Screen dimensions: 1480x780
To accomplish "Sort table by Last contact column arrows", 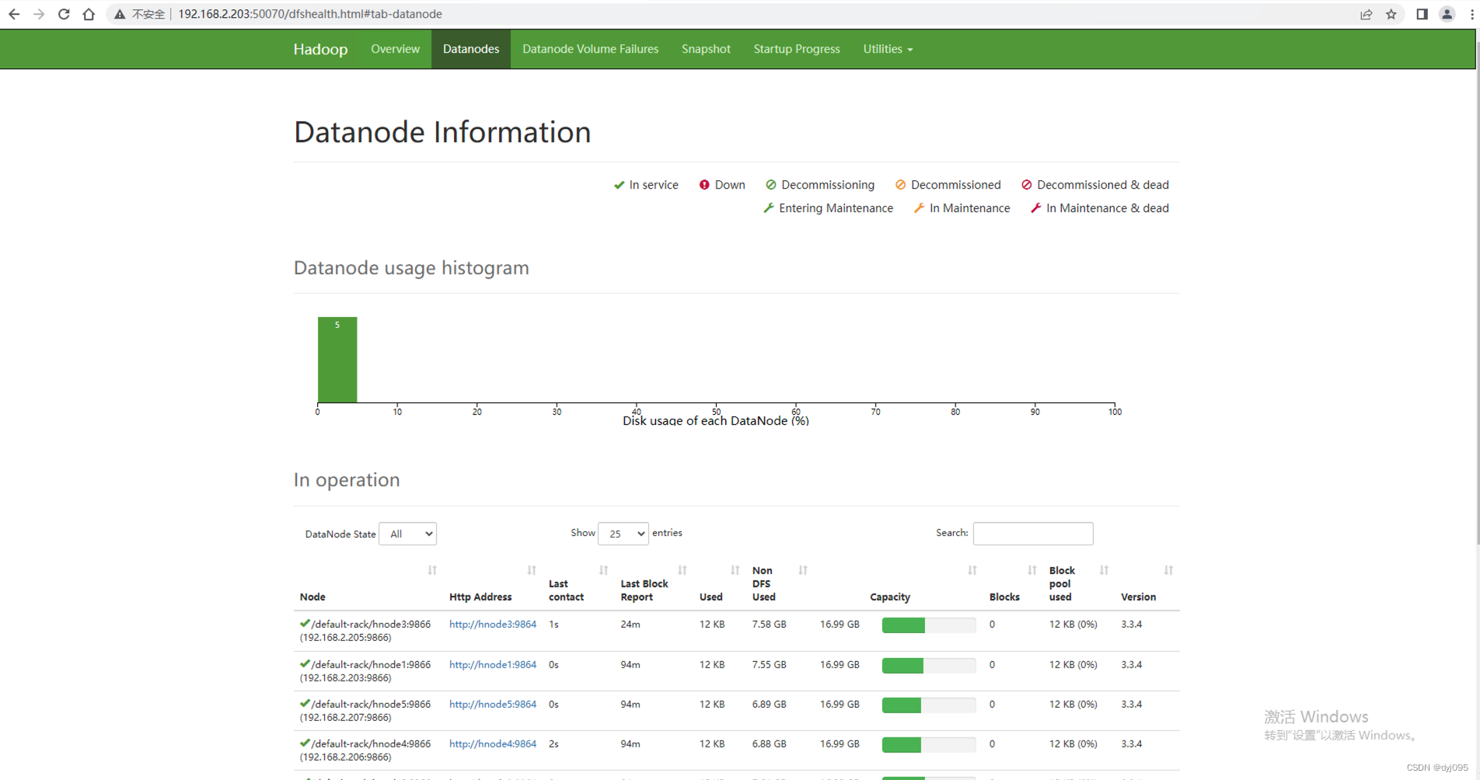I will pyautogui.click(x=604, y=570).
